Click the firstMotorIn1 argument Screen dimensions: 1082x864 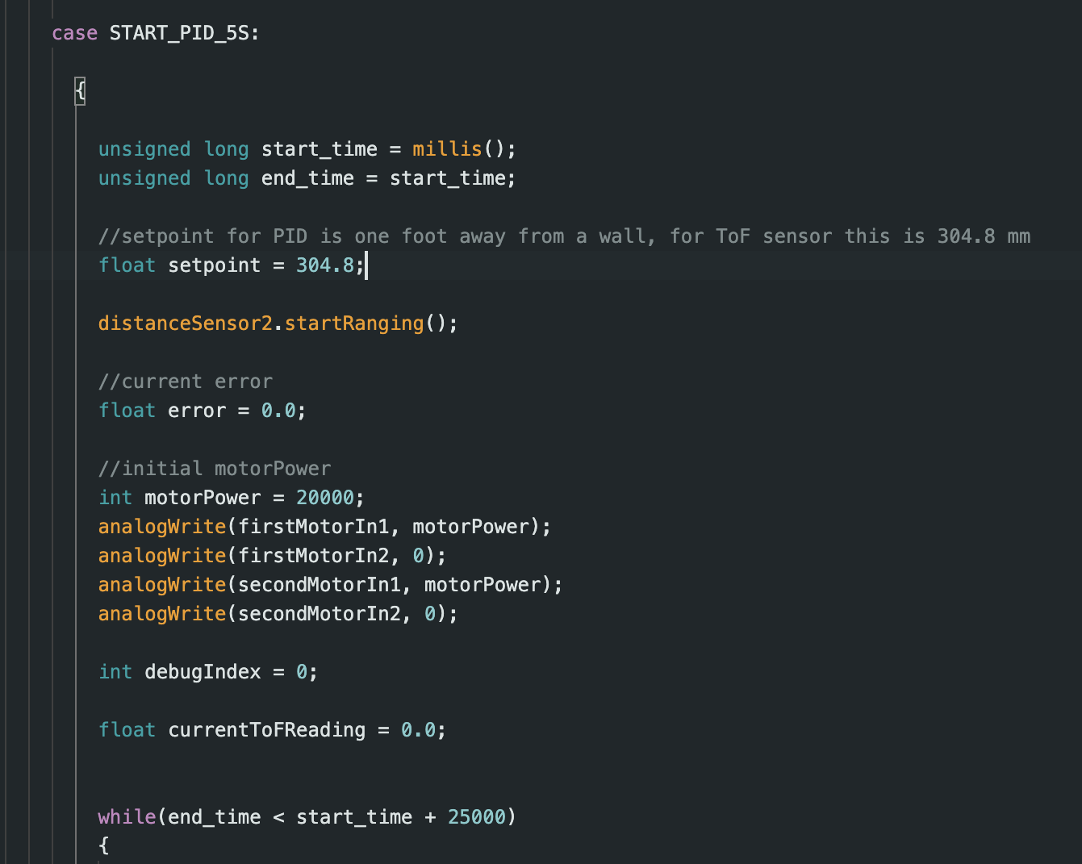[x=313, y=527]
